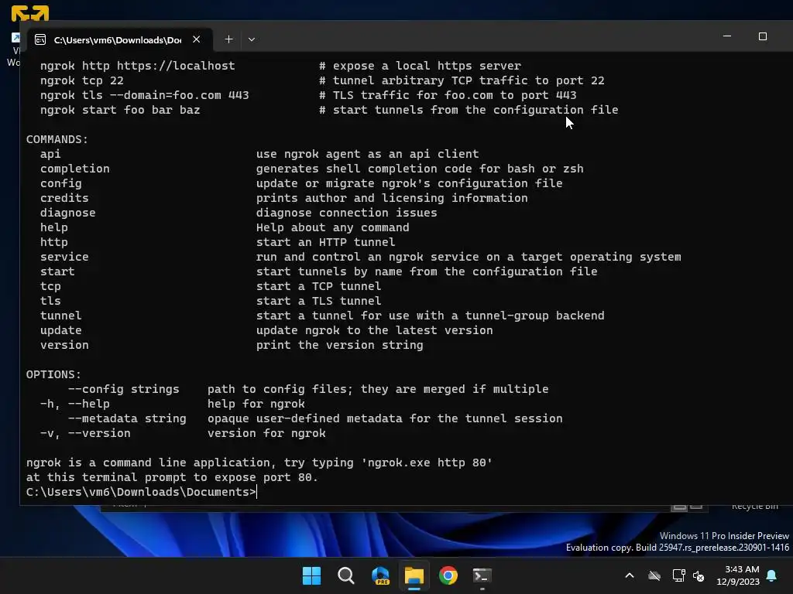Launch Google Chrome from the taskbar
This screenshot has height=594, width=793.
[x=448, y=575]
